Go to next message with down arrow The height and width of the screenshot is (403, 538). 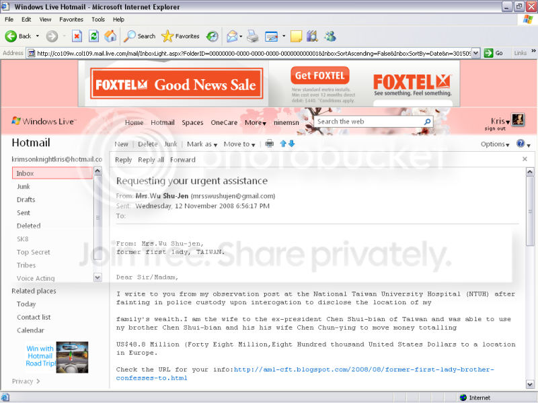point(292,144)
